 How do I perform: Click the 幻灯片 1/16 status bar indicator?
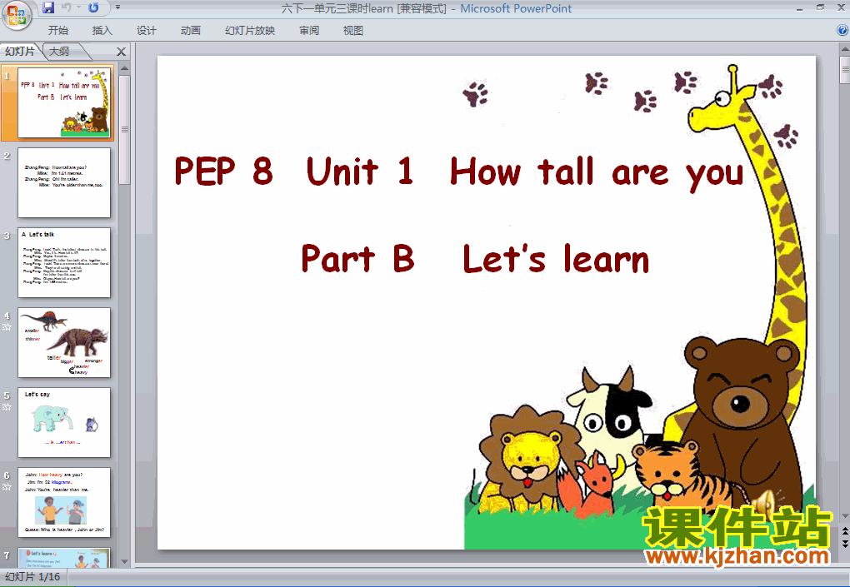click(32, 577)
